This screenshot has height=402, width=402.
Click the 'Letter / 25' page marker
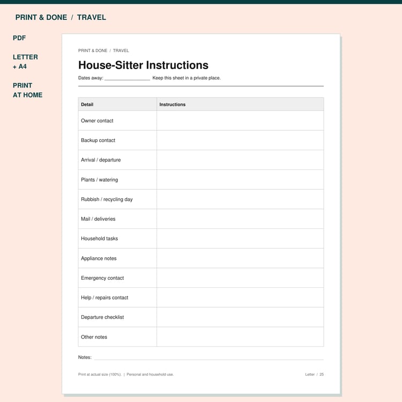coord(314,375)
